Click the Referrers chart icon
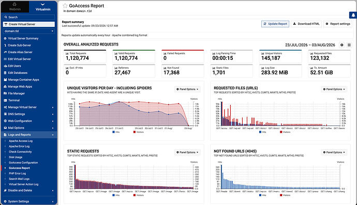The image size is (357, 205). tap(116, 68)
